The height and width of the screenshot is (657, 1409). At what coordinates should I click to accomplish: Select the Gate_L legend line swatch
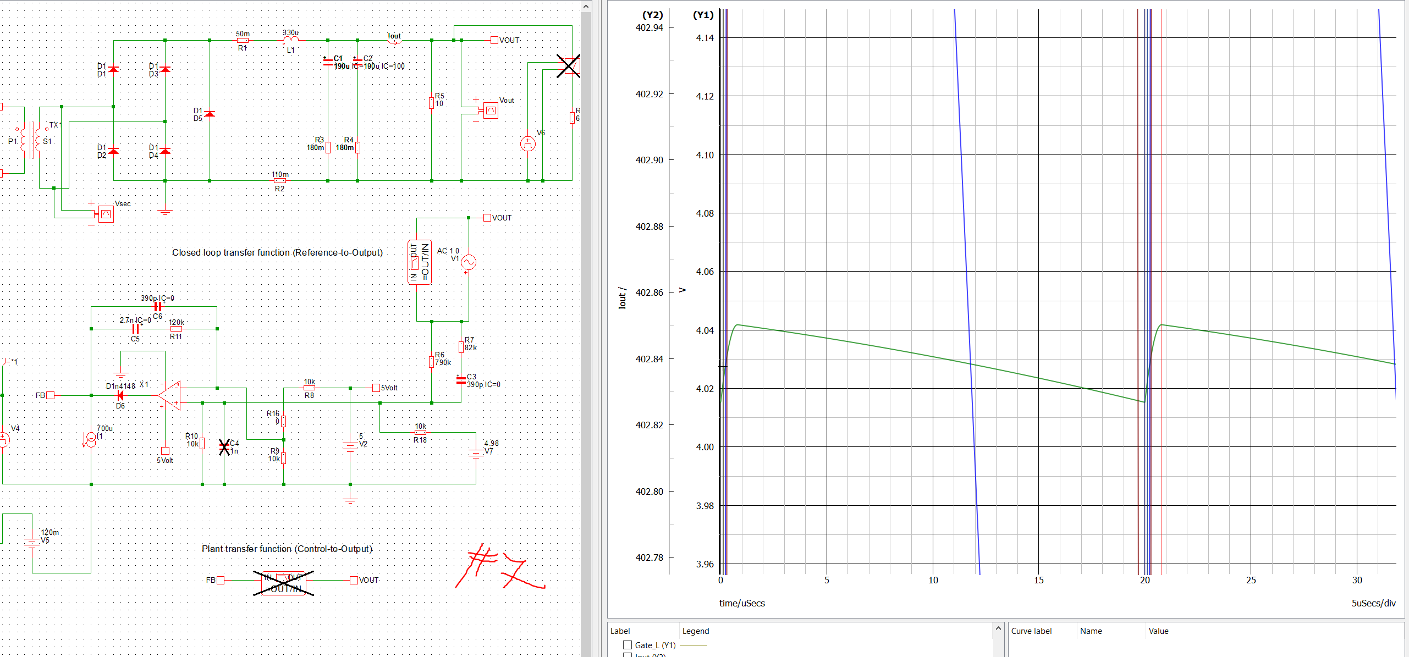pyautogui.click(x=694, y=645)
